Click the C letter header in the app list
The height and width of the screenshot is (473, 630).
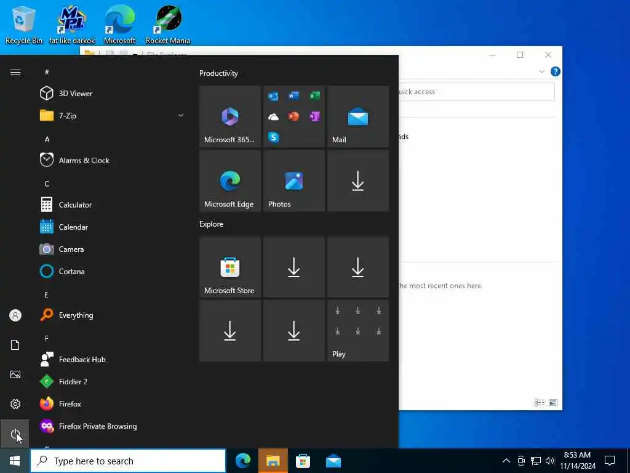[47, 184]
